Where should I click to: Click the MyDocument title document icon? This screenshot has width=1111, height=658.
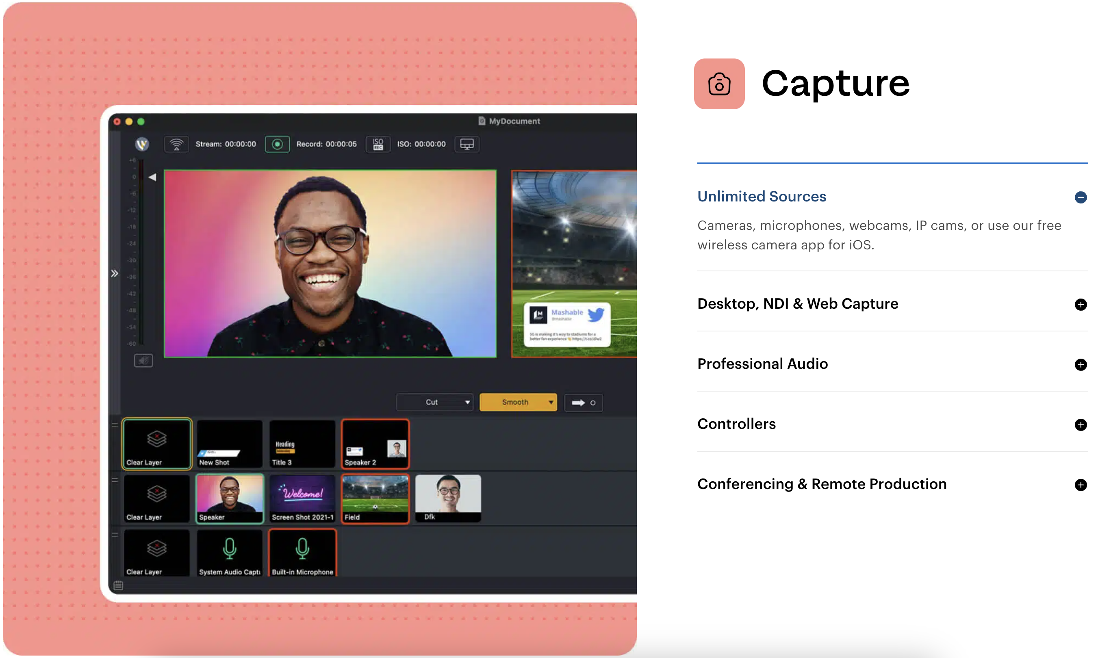[482, 121]
